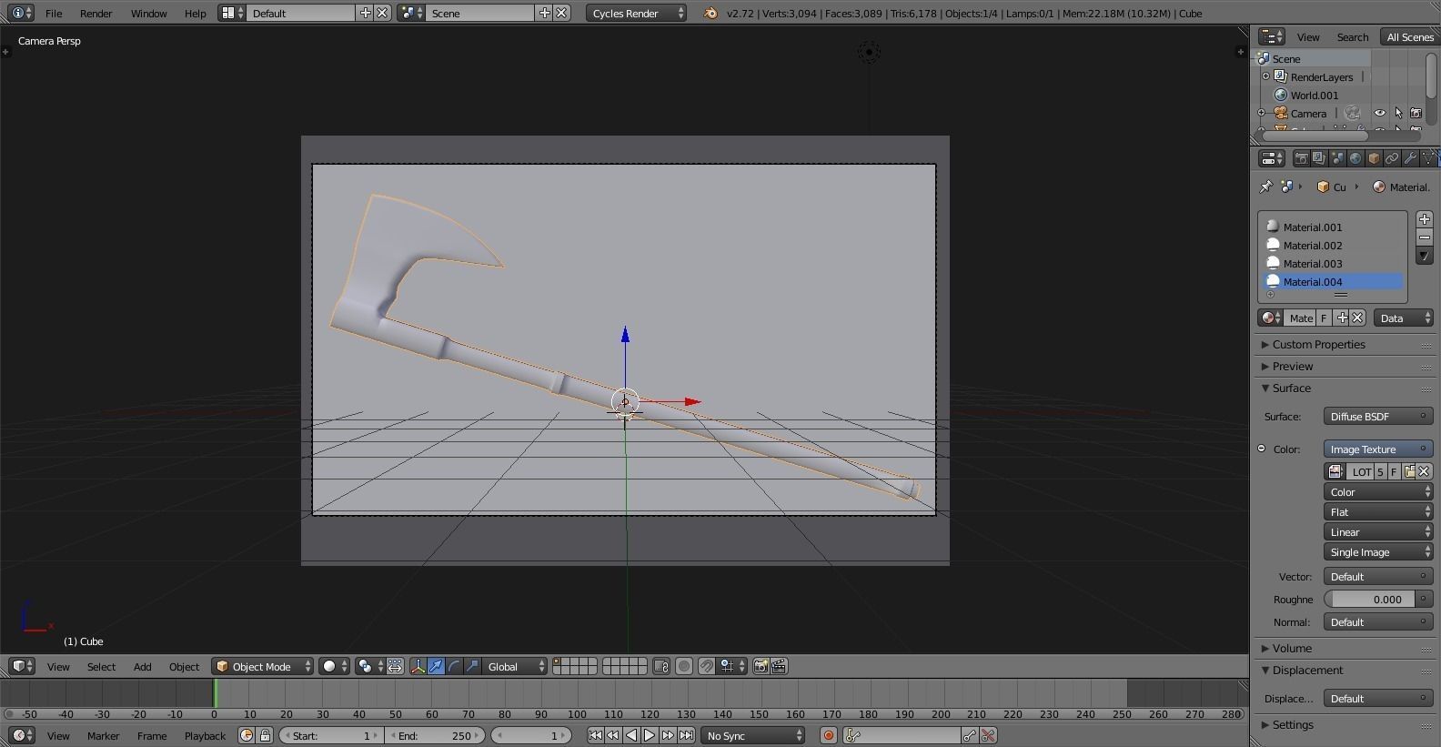Click the Search menu in outliner
The image size is (1441, 747).
pos(1352,37)
